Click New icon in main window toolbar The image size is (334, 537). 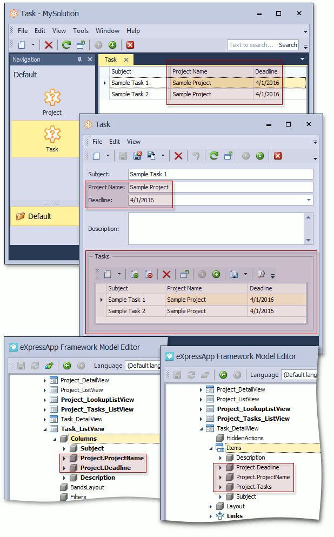(22, 45)
